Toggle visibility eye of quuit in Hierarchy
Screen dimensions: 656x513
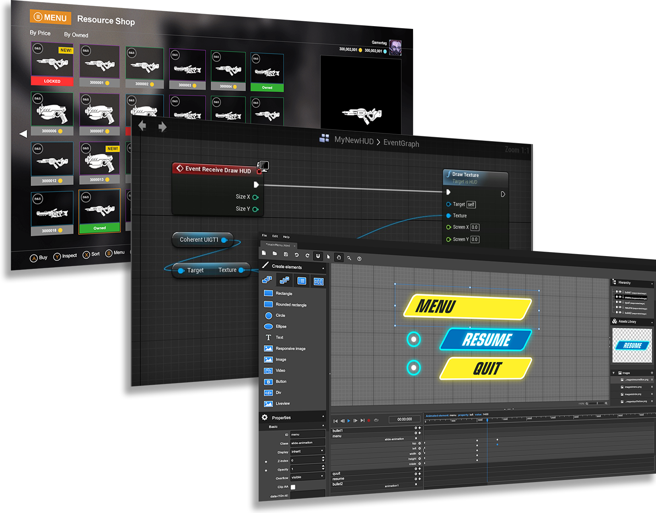(619, 302)
